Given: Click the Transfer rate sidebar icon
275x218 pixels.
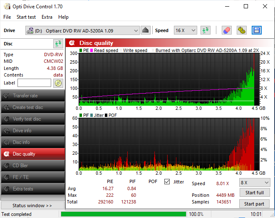Looking at the screenshot, I should point(7,96).
